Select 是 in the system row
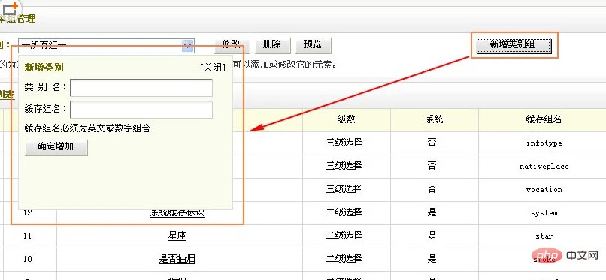This screenshot has width=606, height=280. coord(432,212)
